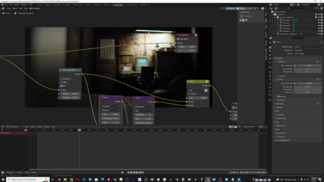Click the Mix node preview sphere icon
Viewport: 324px width, 182px height.
pos(207,81)
